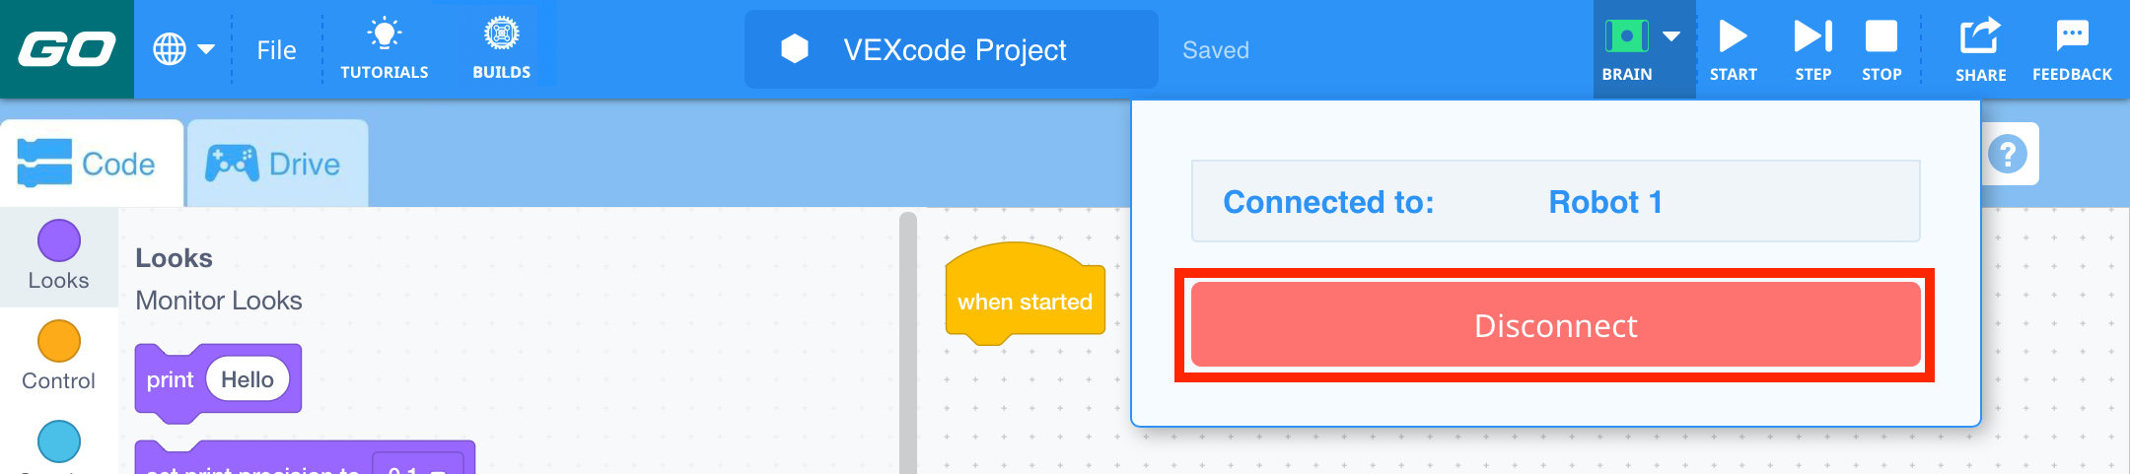Viewport: 2130px width, 474px height.
Task: Select the purple Looks category
Action: (59, 252)
